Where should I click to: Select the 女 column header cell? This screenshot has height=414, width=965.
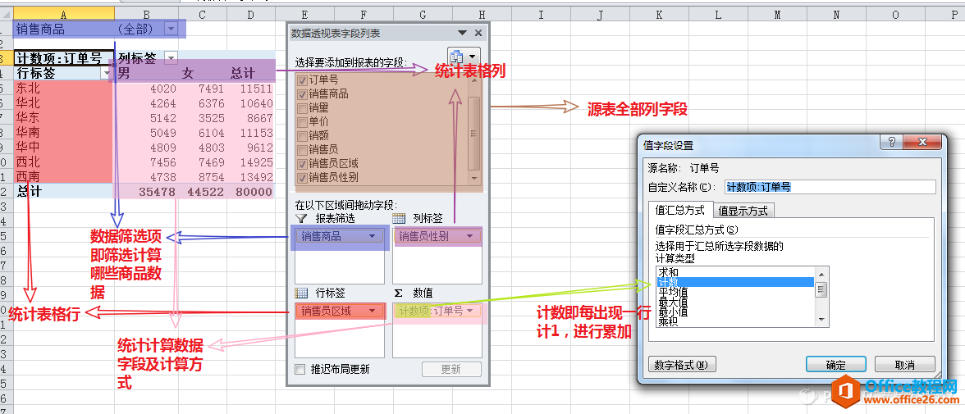click(204, 73)
